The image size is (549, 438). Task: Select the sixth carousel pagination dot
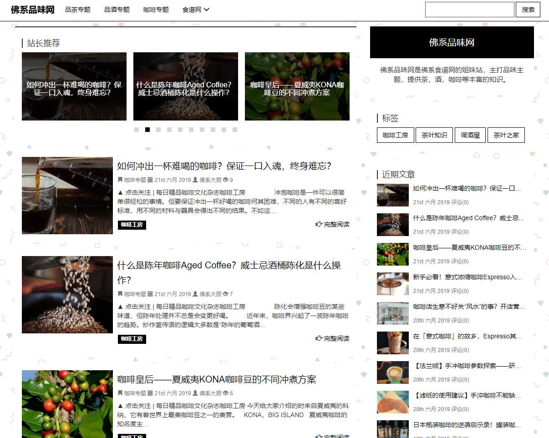click(x=191, y=130)
